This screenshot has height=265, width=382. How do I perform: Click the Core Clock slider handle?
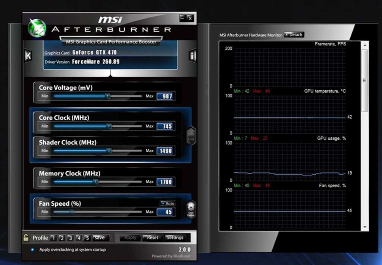(x=109, y=126)
